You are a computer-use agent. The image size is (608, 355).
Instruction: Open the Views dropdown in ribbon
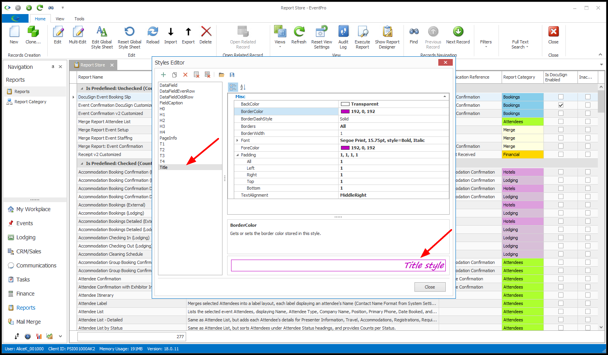tap(280, 37)
